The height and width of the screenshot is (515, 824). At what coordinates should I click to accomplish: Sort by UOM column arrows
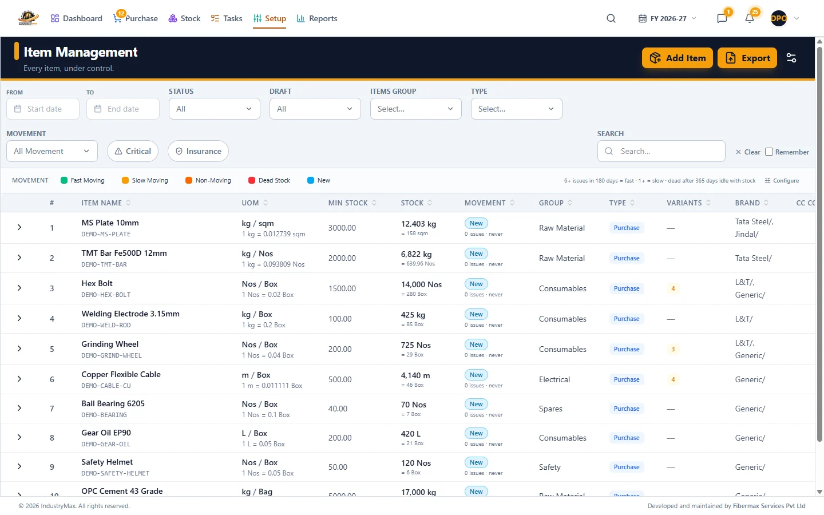[x=266, y=203]
